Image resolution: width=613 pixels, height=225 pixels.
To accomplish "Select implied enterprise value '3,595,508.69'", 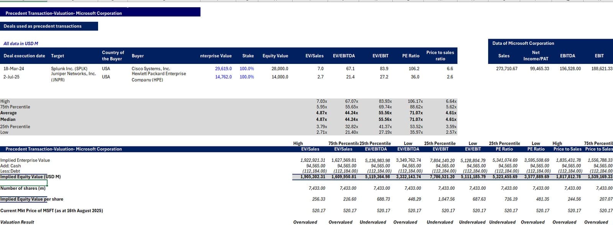I will click(x=536, y=160).
